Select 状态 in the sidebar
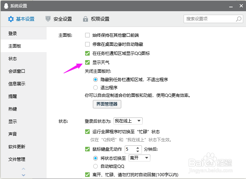The image size is (246, 179). point(24,58)
